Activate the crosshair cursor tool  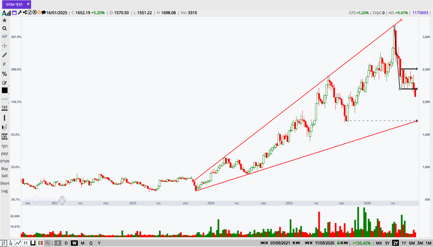[x=4, y=46]
